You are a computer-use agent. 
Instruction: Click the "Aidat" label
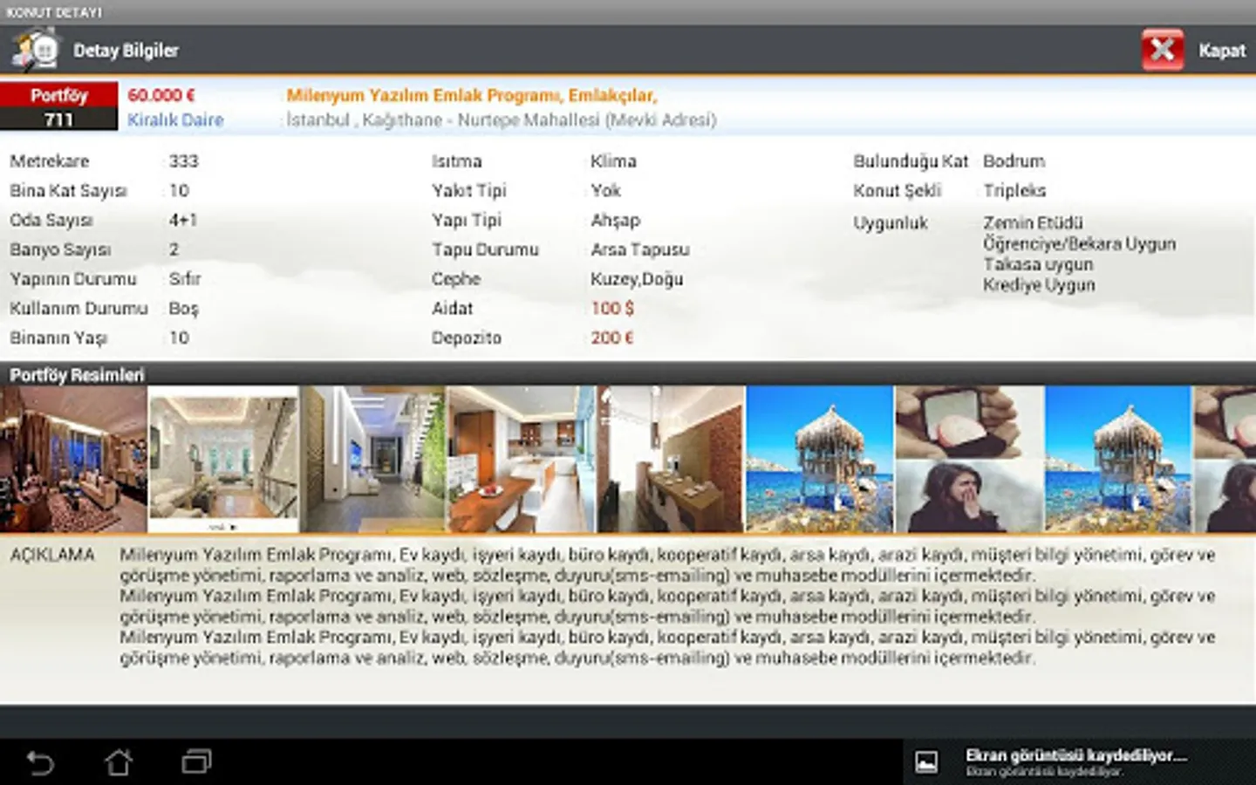pyautogui.click(x=452, y=309)
